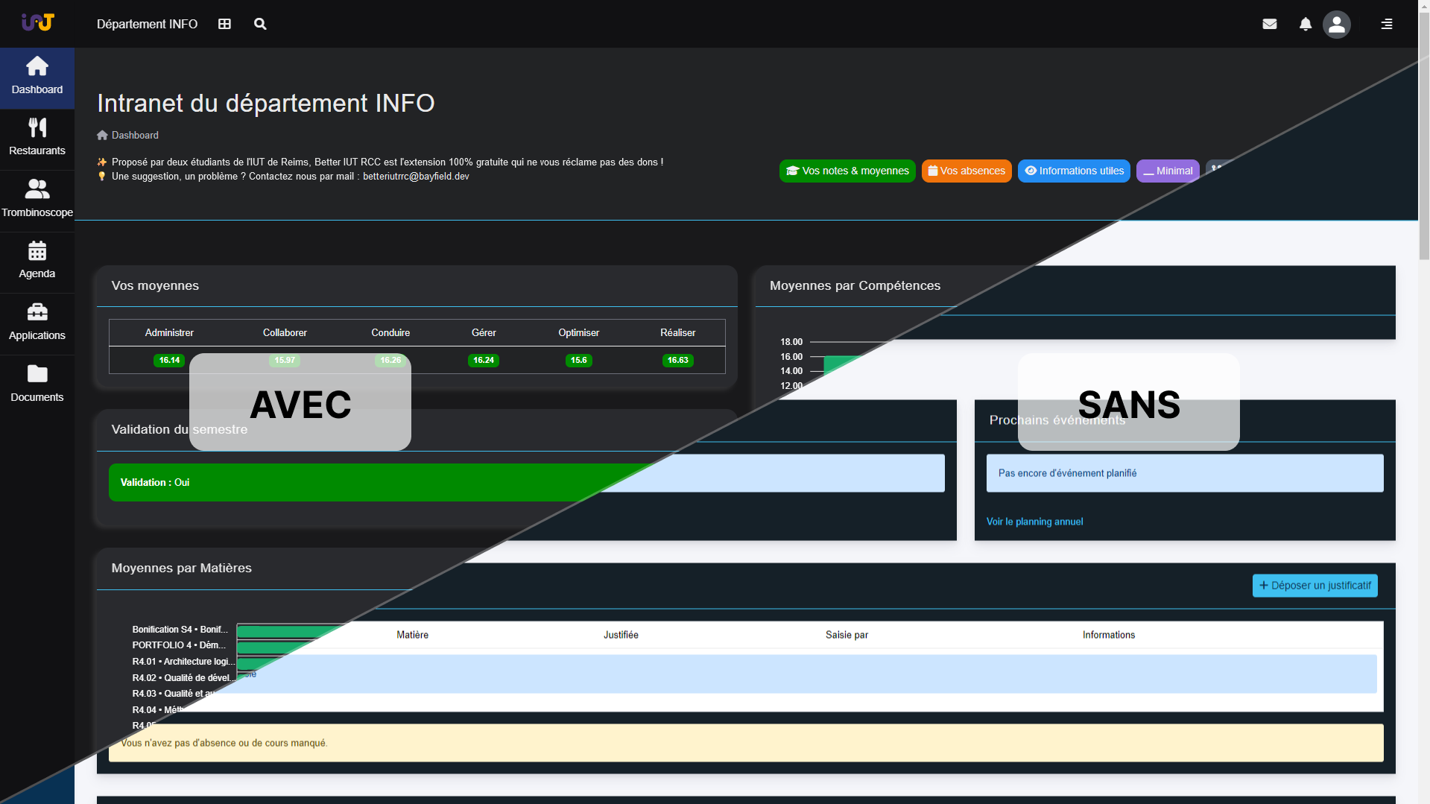
Task: Click Voir le planning annuel link
Action: [1034, 522]
